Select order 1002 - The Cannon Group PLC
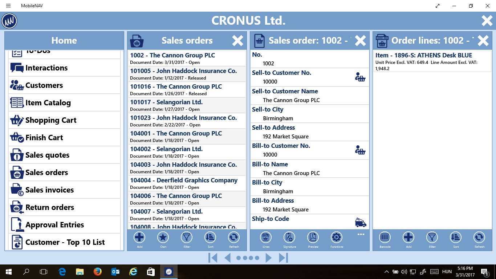The width and height of the screenshot is (496, 279). [187, 58]
